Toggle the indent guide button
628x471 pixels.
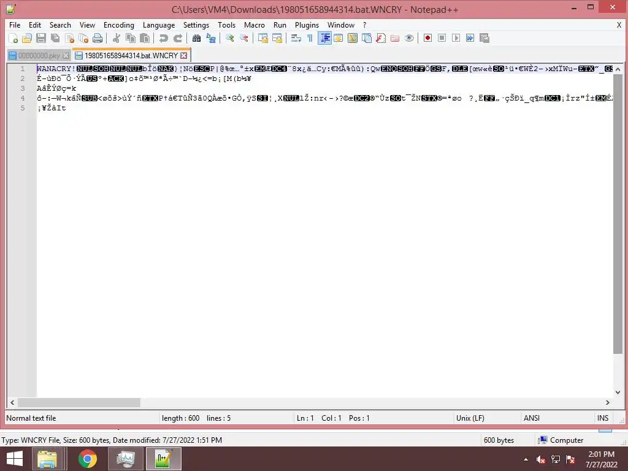[324, 38]
